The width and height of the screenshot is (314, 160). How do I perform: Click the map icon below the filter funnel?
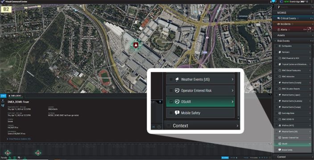click(3, 105)
